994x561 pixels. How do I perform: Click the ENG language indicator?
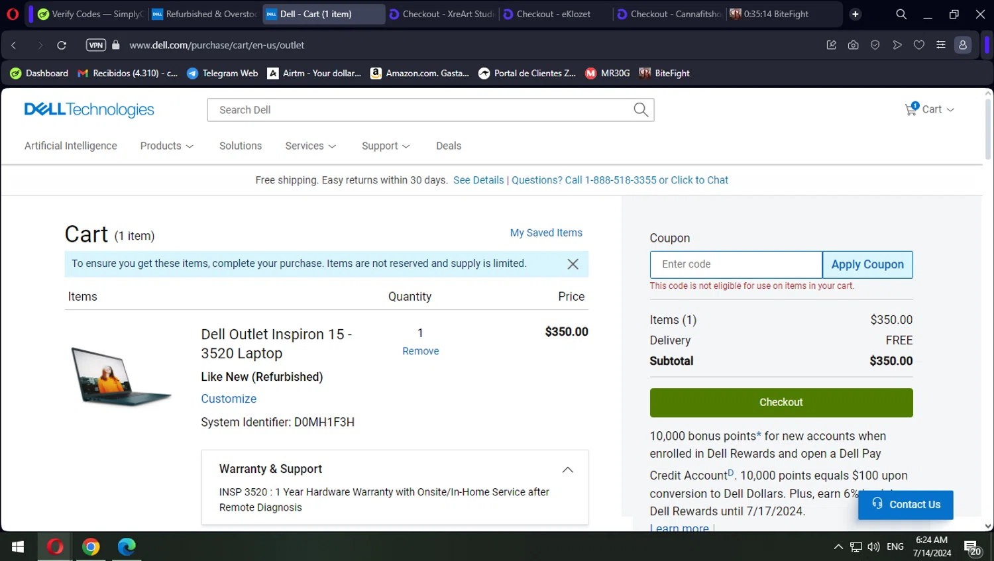click(x=895, y=547)
